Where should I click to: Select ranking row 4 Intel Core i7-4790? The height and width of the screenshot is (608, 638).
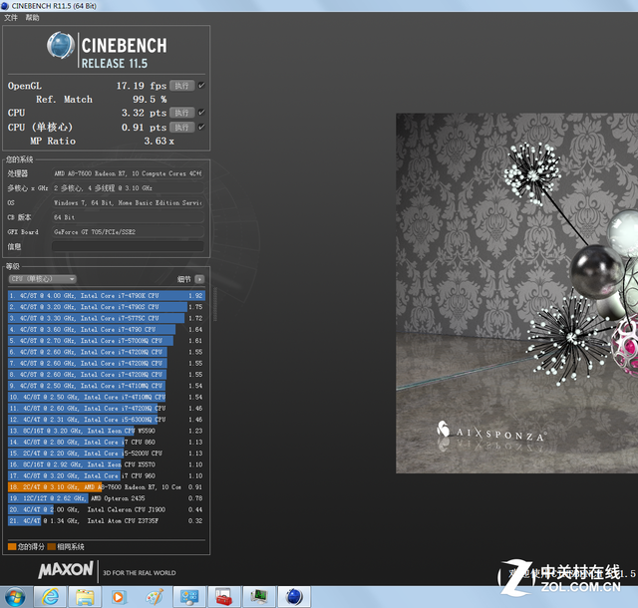tap(107, 329)
